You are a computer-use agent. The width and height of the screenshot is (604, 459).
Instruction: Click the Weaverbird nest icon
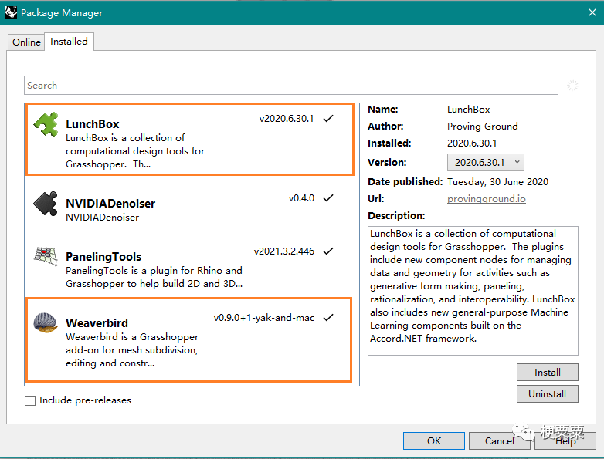click(46, 322)
